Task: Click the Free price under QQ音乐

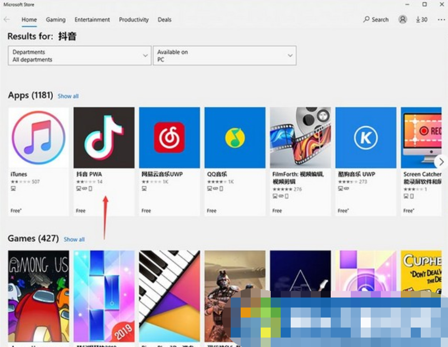Action: (211, 211)
